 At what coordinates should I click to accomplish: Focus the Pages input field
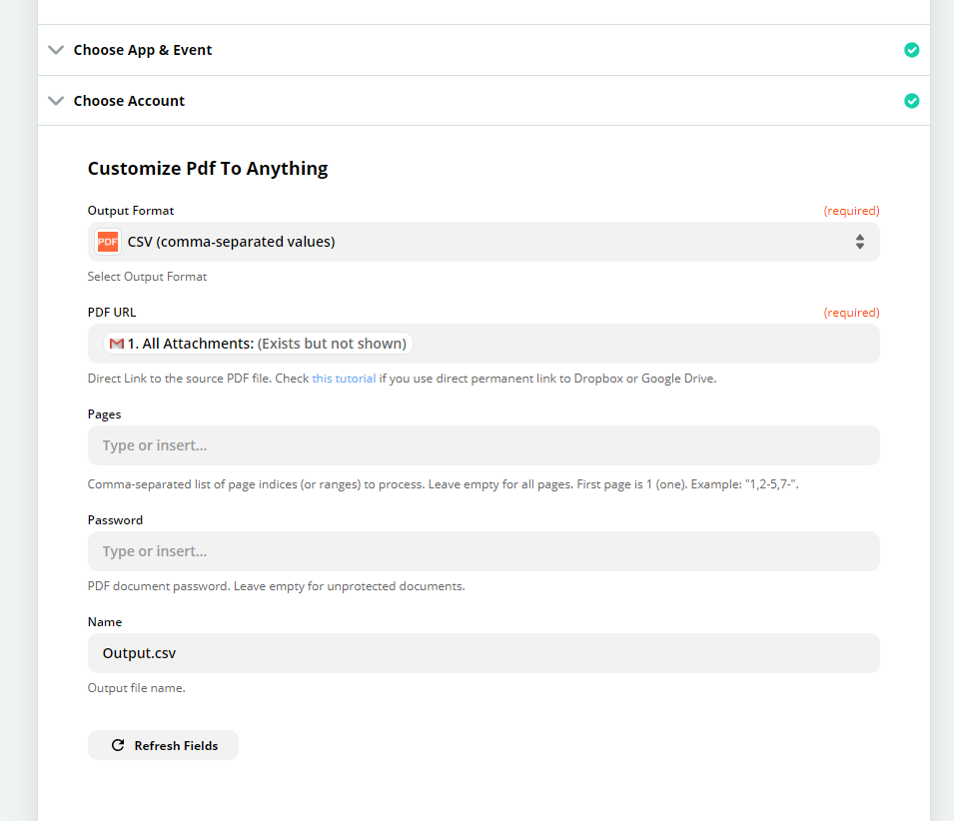coord(483,445)
